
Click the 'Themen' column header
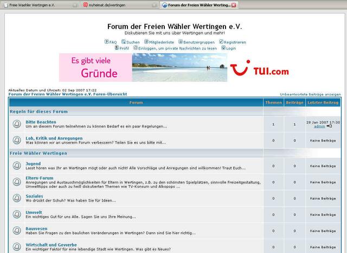click(273, 103)
